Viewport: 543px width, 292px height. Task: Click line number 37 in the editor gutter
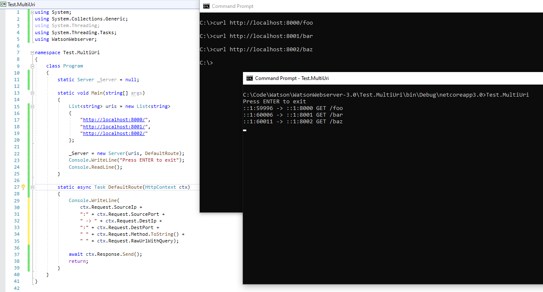click(x=17, y=254)
